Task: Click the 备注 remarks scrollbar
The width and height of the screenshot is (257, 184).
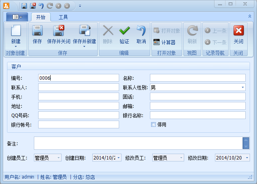Action: (x=245, y=143)
